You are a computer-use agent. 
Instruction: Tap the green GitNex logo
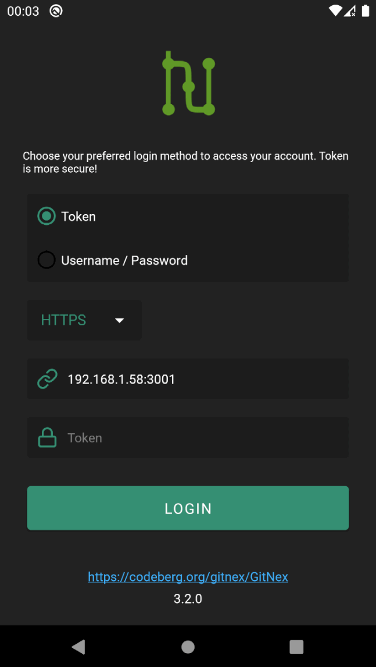coord(188,84)
